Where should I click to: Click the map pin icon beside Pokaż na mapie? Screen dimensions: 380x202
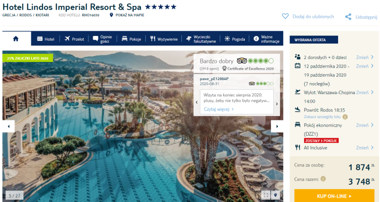pos(111,15)
